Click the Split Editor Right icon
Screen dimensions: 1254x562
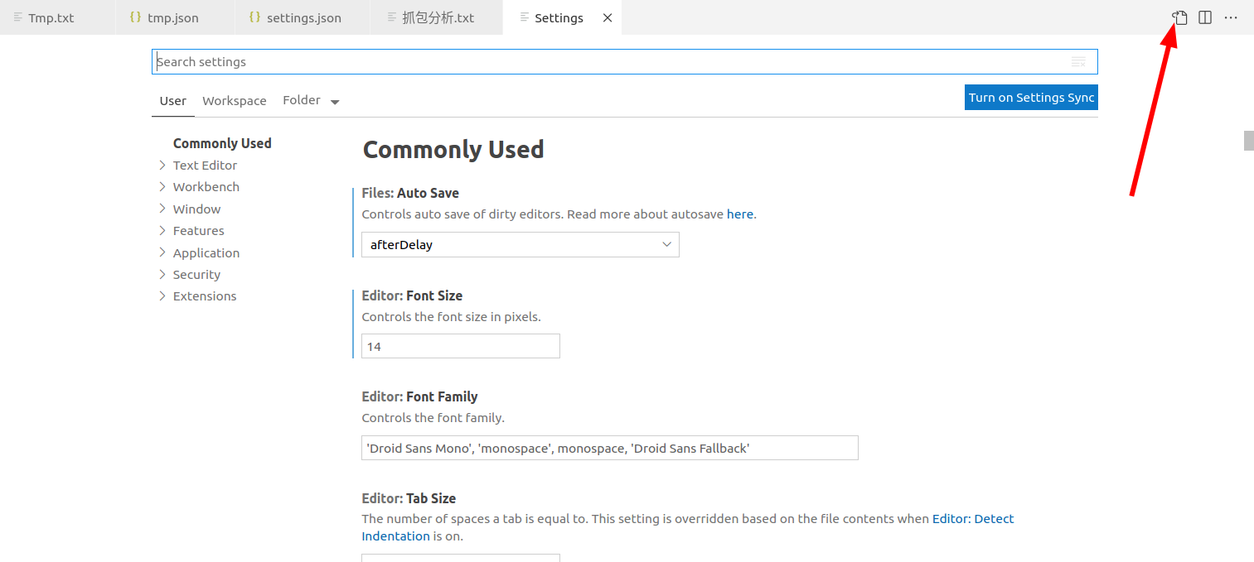click(1205, 17)
